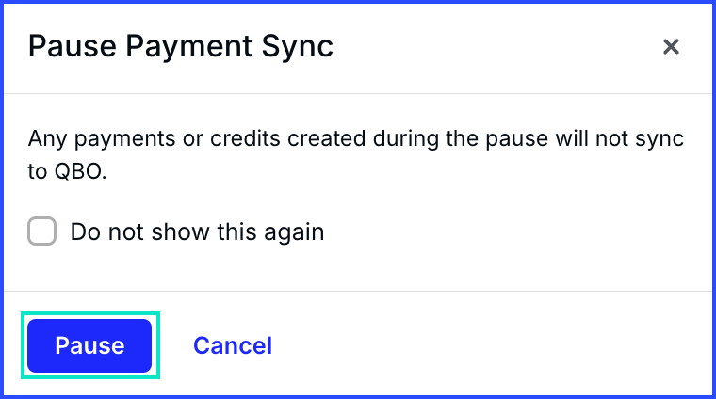Viewport: 716px width, 399px height.
Task: Click the blue Pause button
Action: [89, 345]
